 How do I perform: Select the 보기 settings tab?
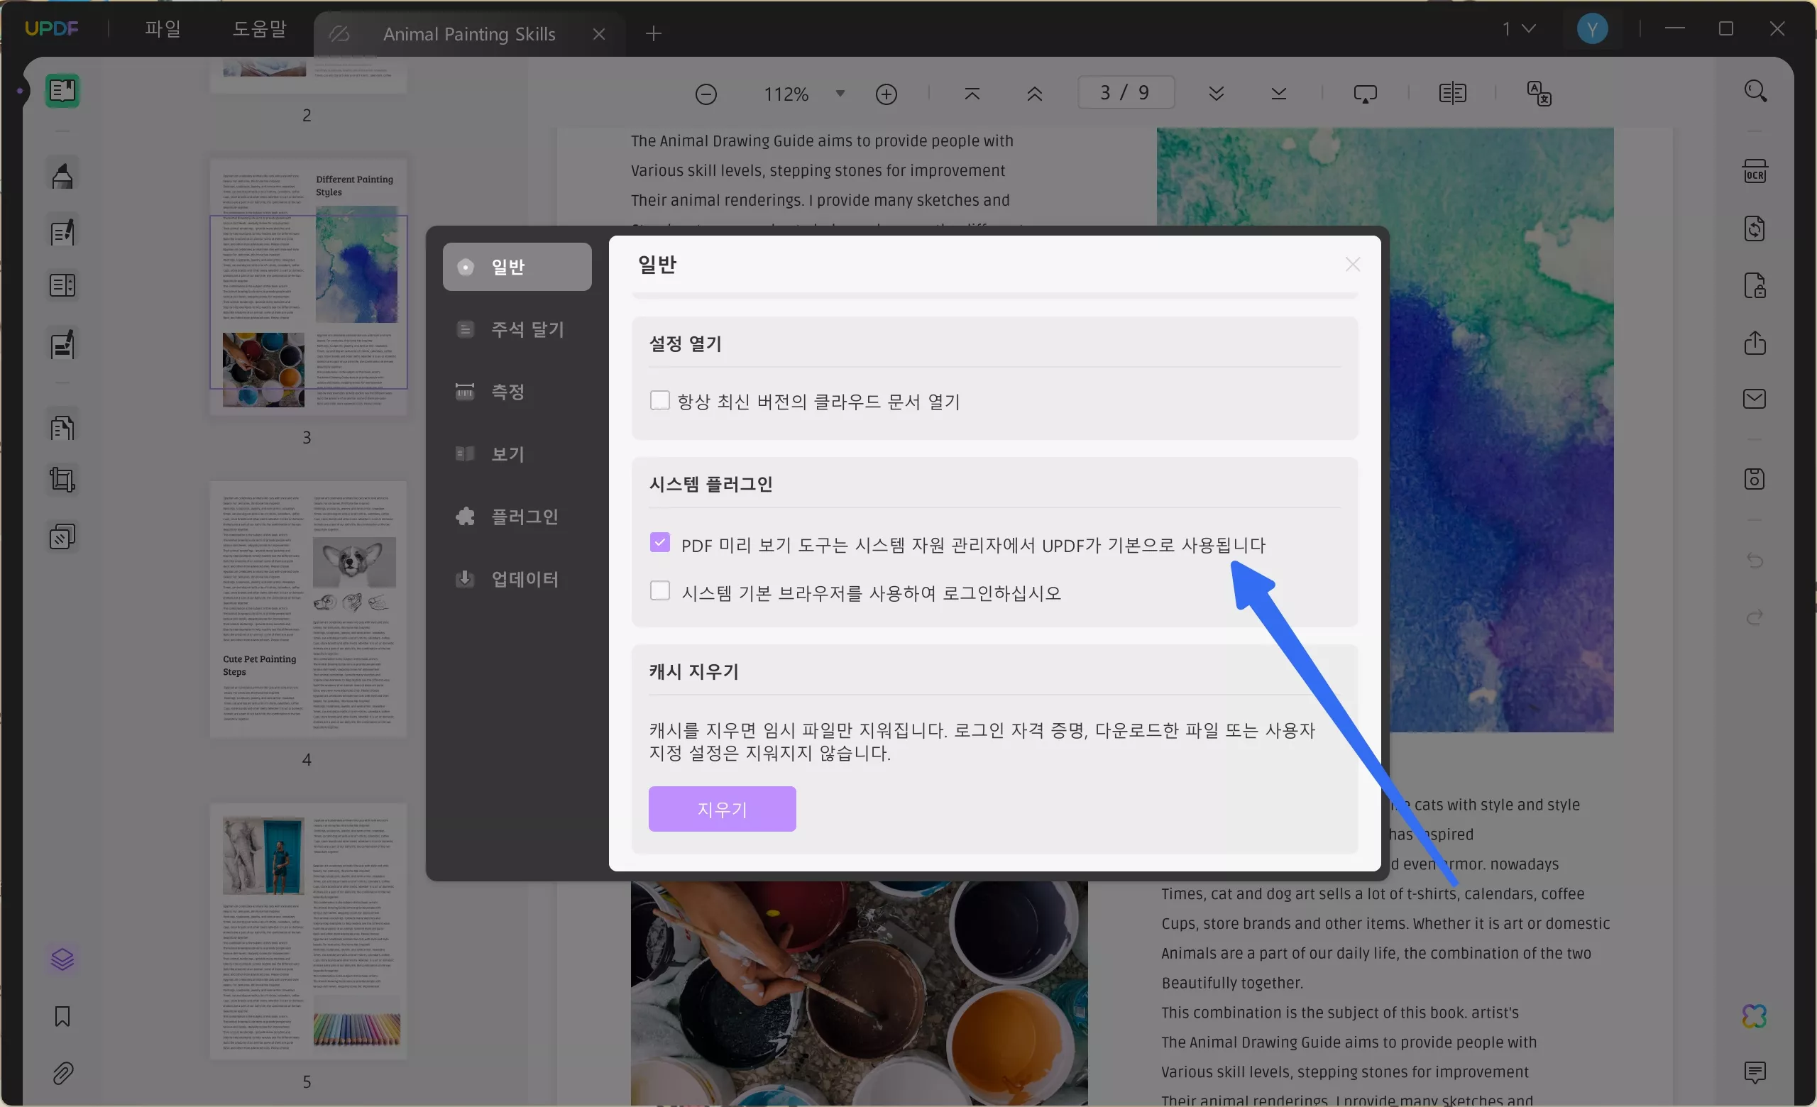click(517, 454)
